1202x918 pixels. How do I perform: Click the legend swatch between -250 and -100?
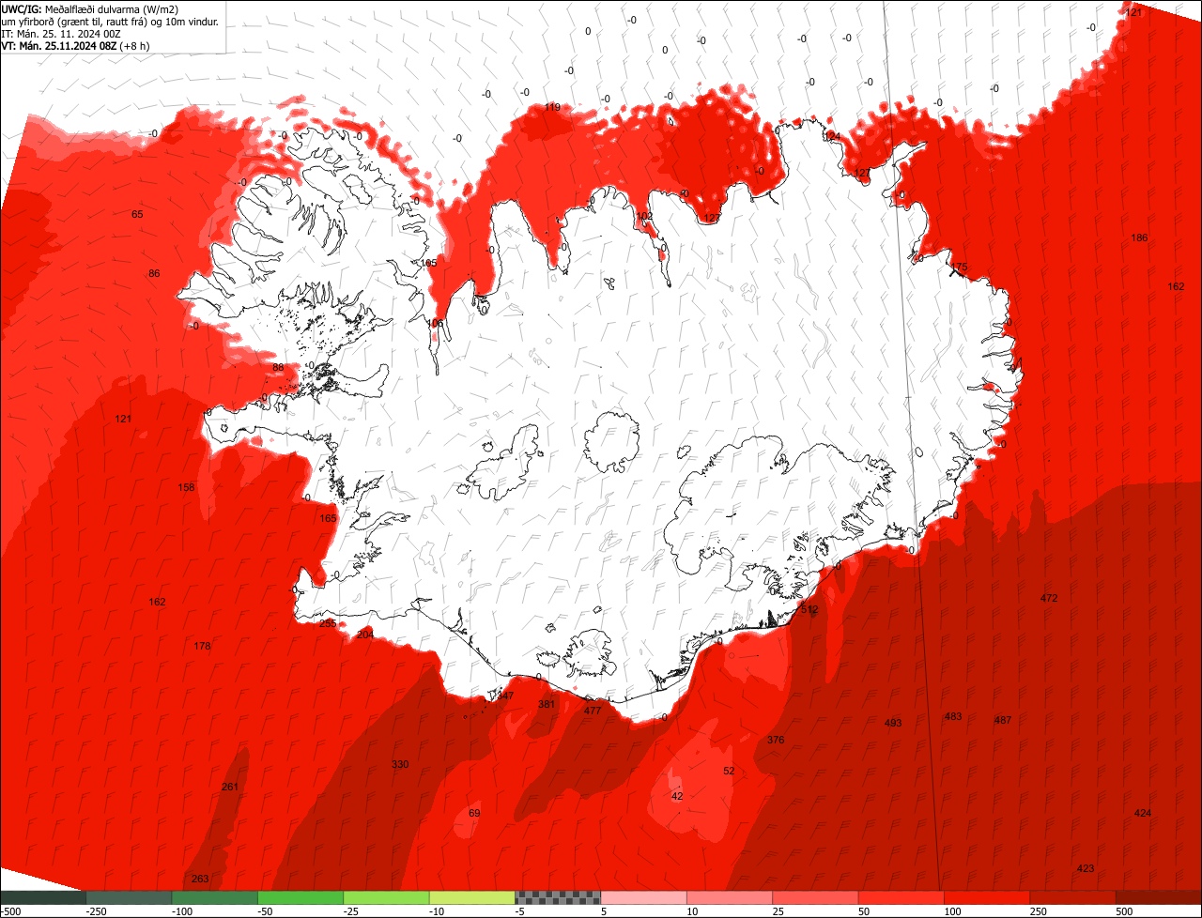129,897
